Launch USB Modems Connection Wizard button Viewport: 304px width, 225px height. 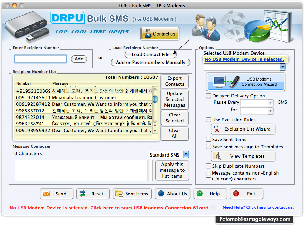pyautogui.click(x=246, y=82)
